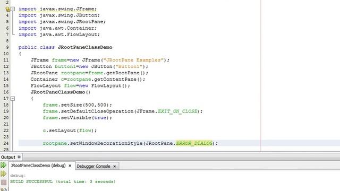Close the JRootPaneClassDemo (debug) output tab
This screenshot has height=191, width=340.
coord(70,166)
